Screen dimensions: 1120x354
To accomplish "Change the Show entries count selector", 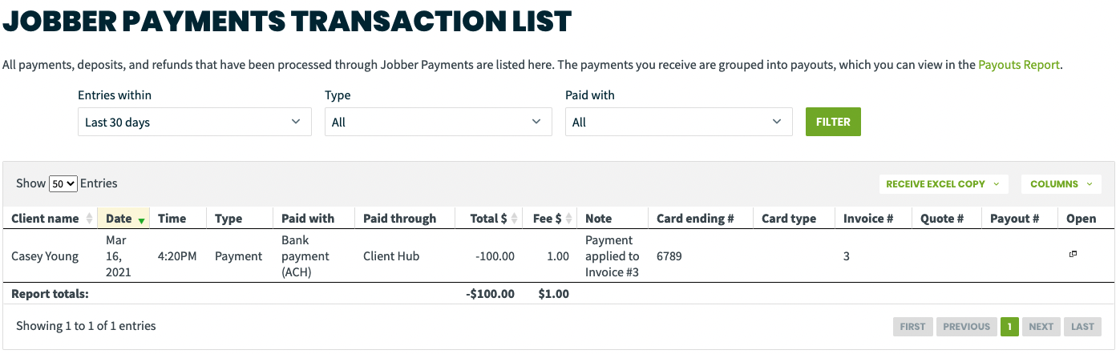I will click(x=63, y=183).
